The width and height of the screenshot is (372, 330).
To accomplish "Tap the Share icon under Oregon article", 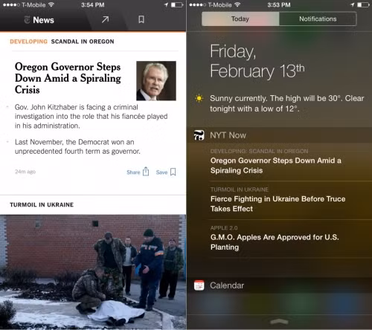I will click(x=146, y=172).
